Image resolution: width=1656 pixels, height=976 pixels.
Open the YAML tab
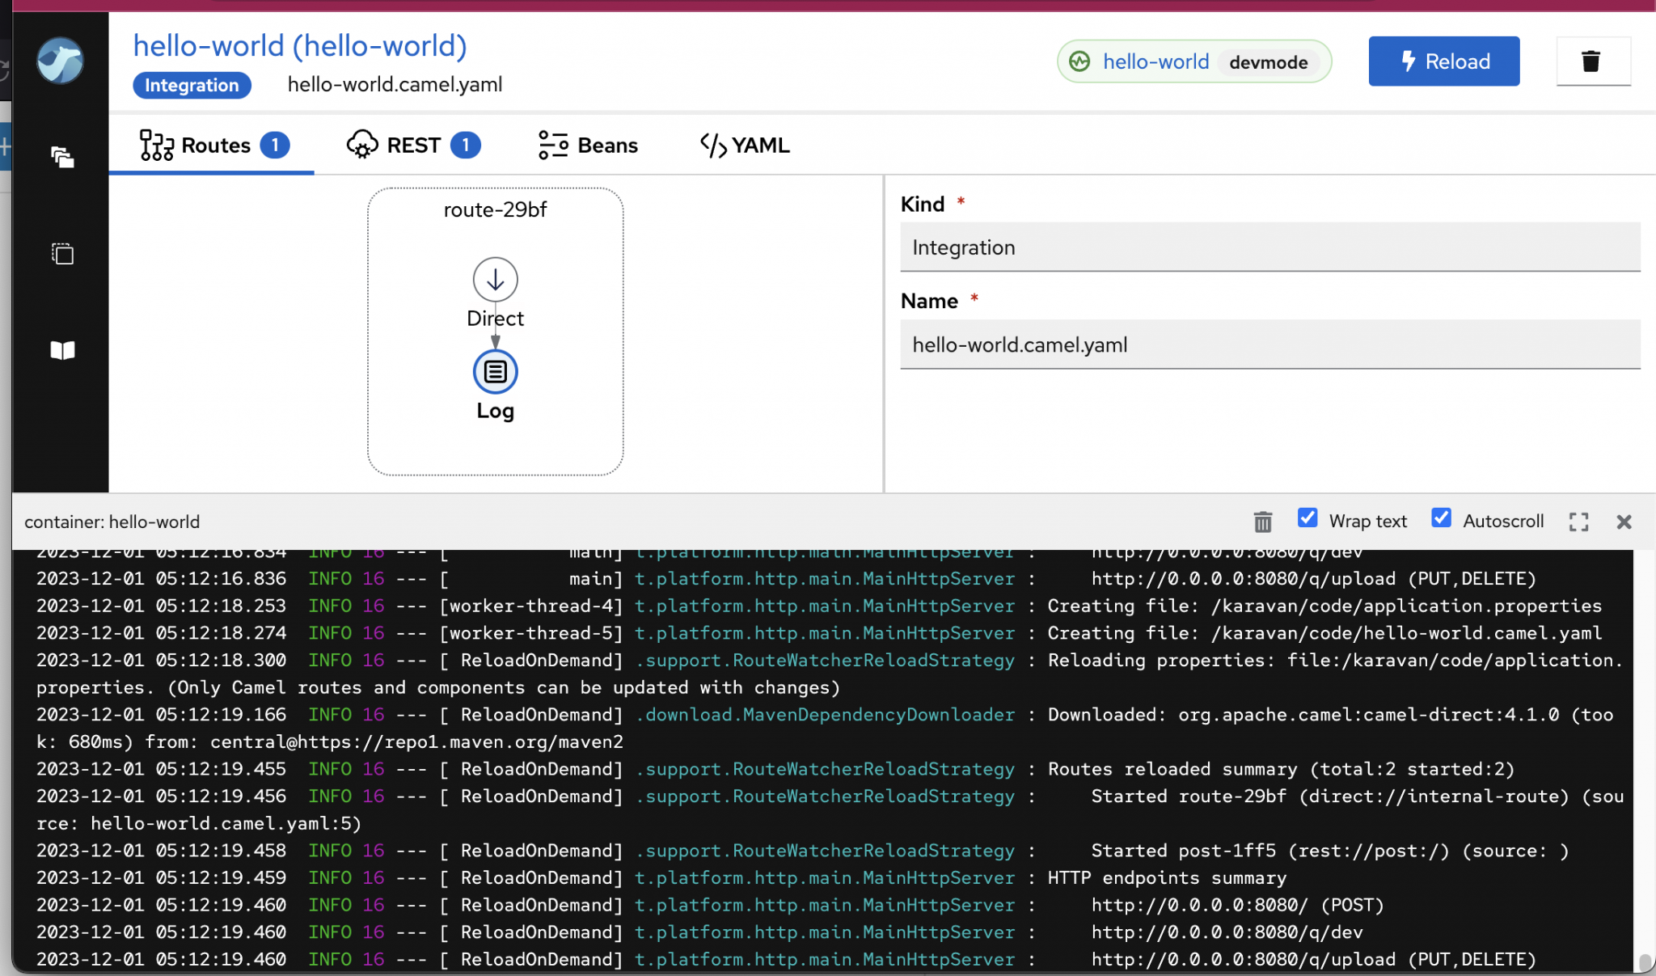[745, 146]
